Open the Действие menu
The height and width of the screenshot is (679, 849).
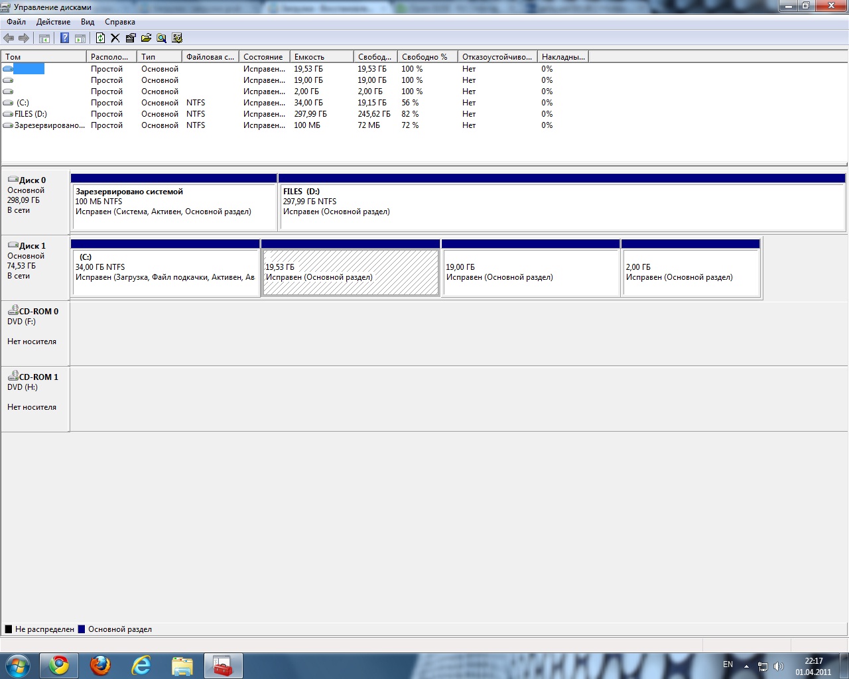pyautogui.click(x=53, y=22)
